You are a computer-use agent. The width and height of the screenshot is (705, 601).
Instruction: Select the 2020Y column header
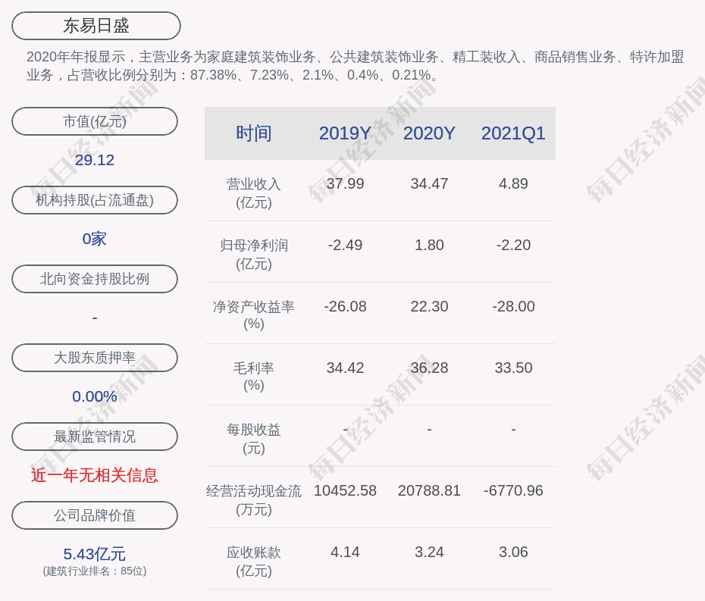pos(429,133)
